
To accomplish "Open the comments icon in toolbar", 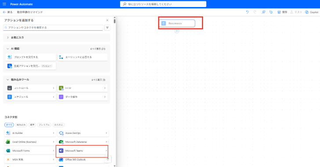I will pos(263,12).
